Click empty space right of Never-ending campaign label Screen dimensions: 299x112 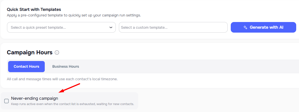(98, 98)
